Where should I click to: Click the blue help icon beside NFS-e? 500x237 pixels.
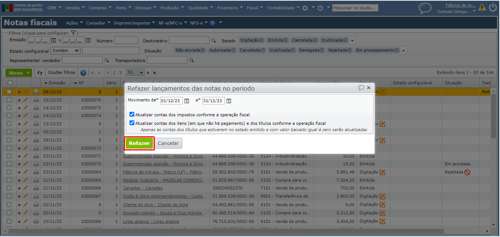point(212,23)
